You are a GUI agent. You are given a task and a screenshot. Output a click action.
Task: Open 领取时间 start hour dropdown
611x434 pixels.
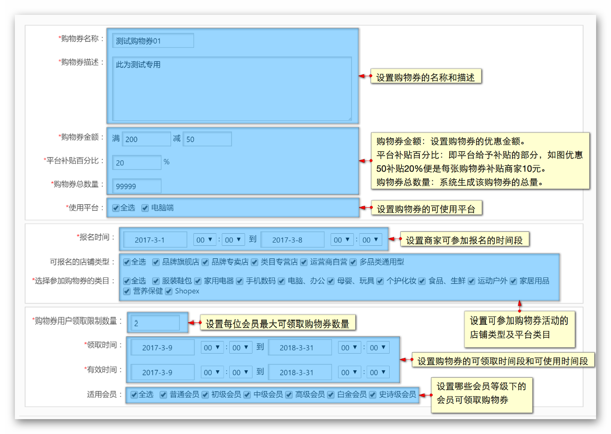[212, 348]
